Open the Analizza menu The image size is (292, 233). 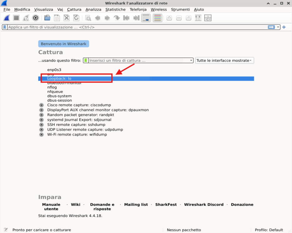pos(93,9)
